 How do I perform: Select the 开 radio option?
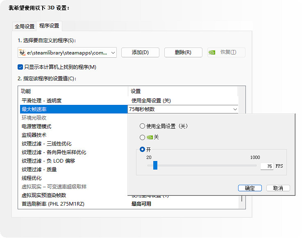[x=142, y=150]
